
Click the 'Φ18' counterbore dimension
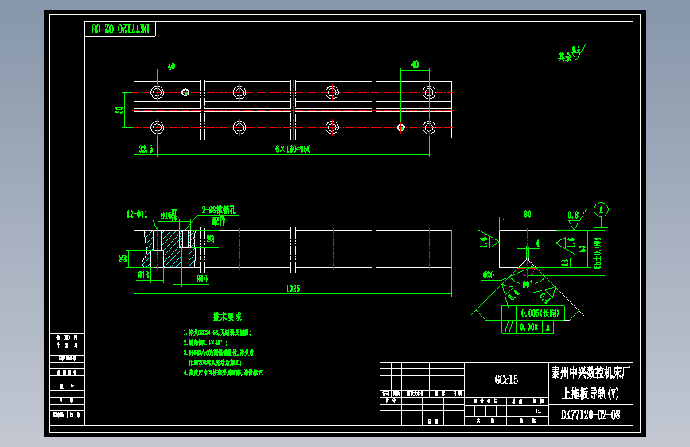coord(143,275)
